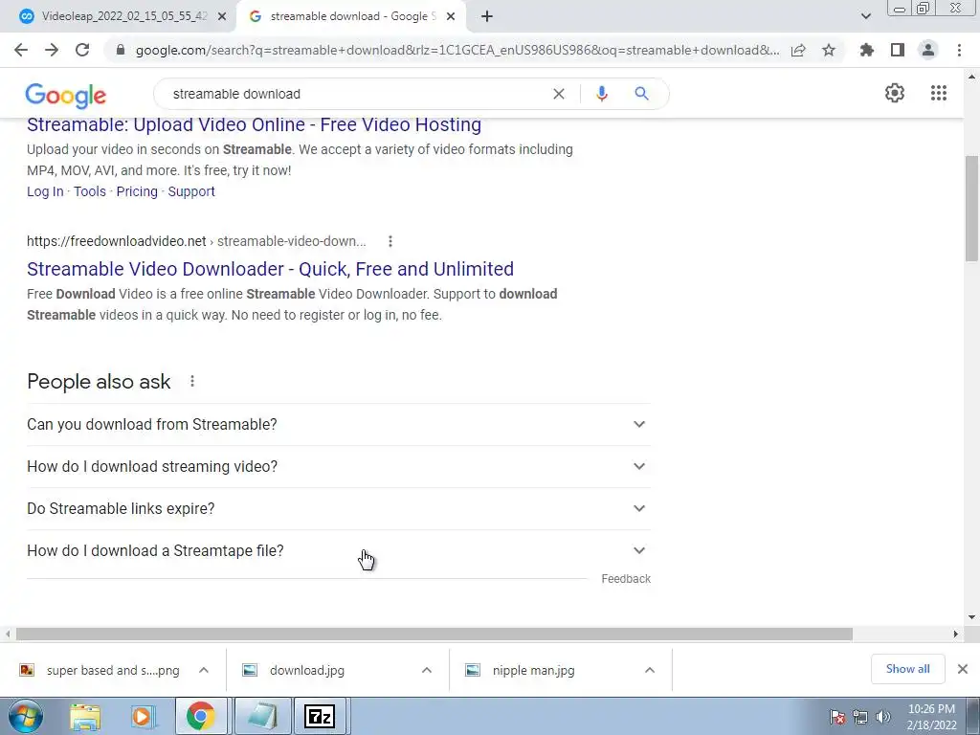Click the Google logo
Image resolution: width=980 pixels, height=735 pixels.
pos(66,95)
